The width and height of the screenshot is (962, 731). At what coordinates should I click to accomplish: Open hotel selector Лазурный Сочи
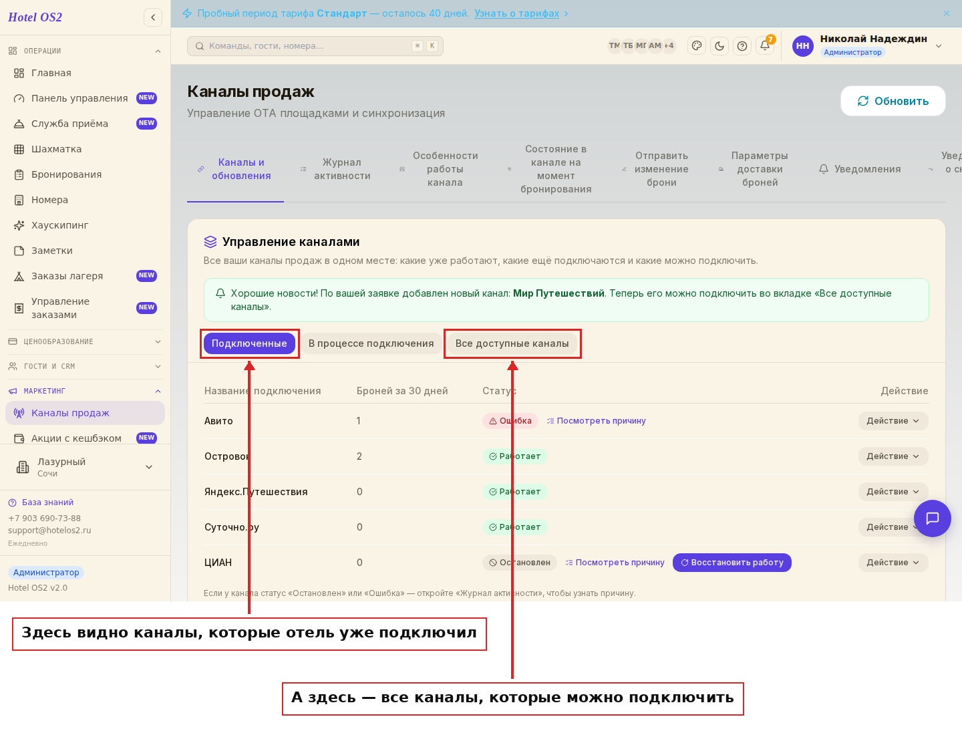pyautogui.click(x=86, y=467)
